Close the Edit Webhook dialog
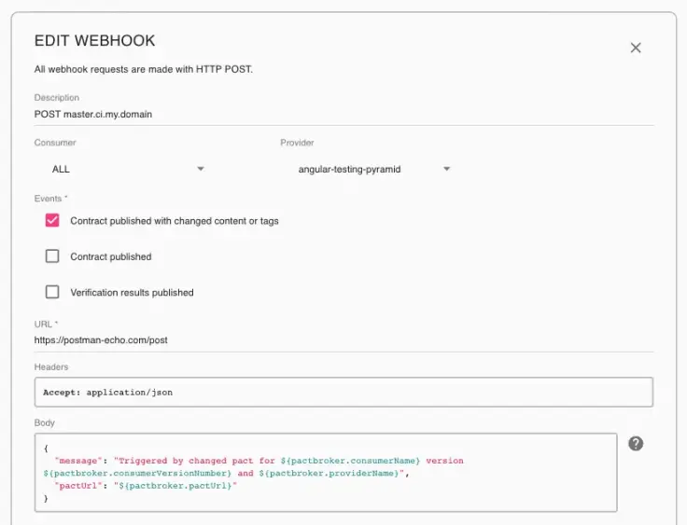Image resolution: width=687 pixels, height=525 pixels. pos(636,48)
